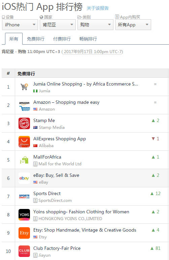This screenshot has height=260, width=169.
Task: Click the Jumia Online Shopping app title
Action: 86,84
